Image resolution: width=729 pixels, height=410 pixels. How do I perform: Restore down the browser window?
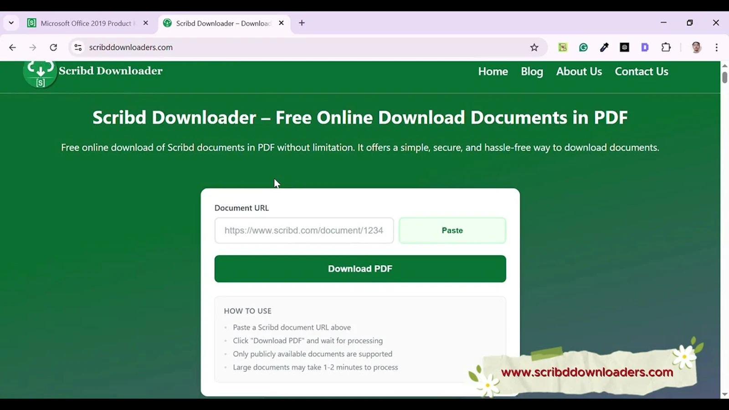[x=690, y=23]
